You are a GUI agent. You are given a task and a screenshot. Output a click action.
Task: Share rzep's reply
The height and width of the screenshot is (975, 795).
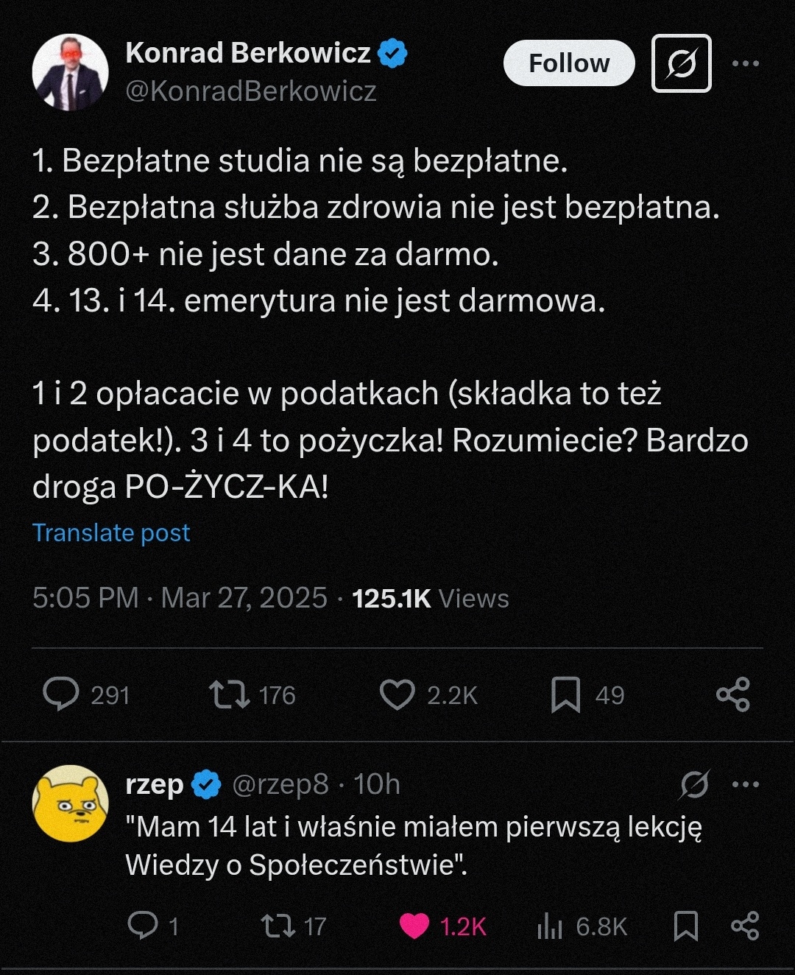click(745, 926)
